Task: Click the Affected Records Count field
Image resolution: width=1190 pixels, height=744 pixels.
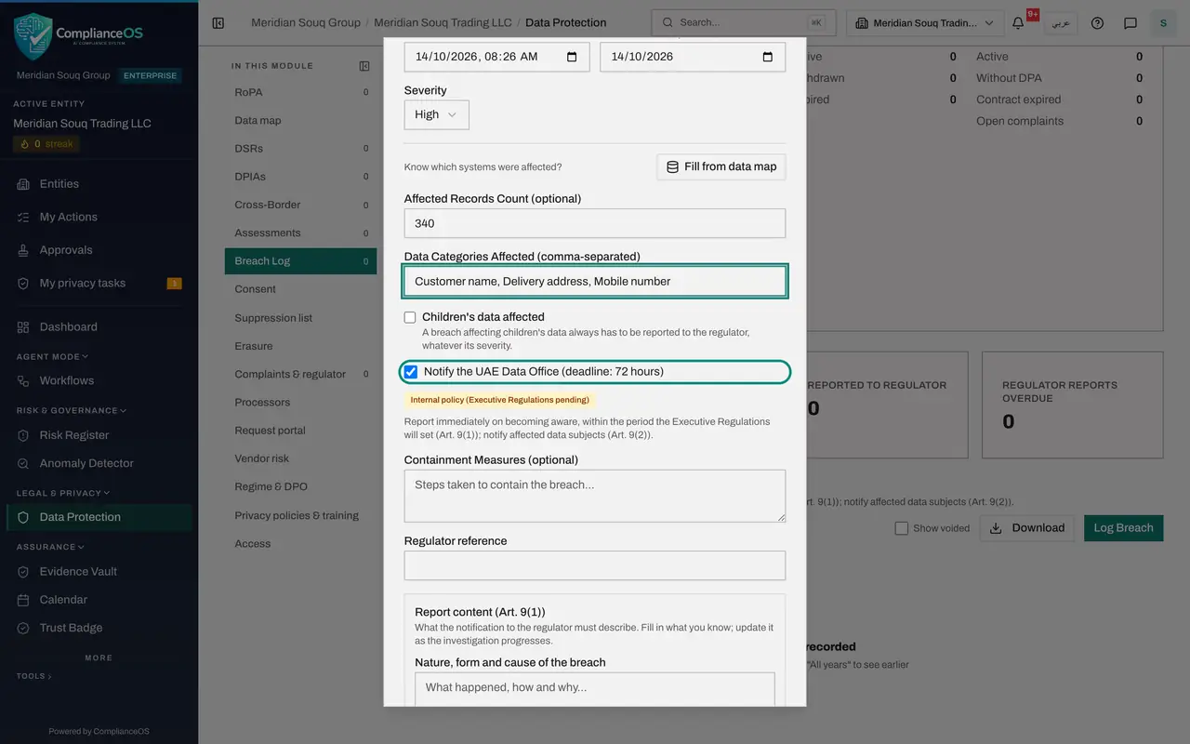Action: [x=595, y=223]
